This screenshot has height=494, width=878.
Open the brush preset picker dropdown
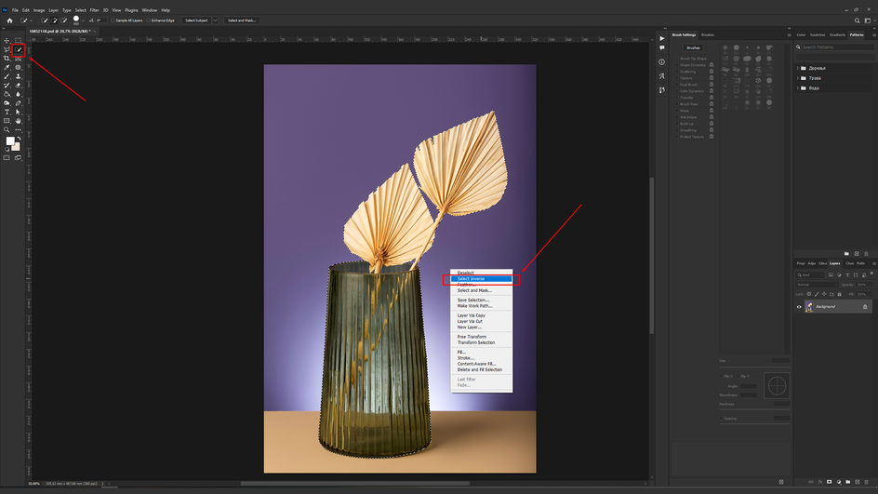[83, 20]
